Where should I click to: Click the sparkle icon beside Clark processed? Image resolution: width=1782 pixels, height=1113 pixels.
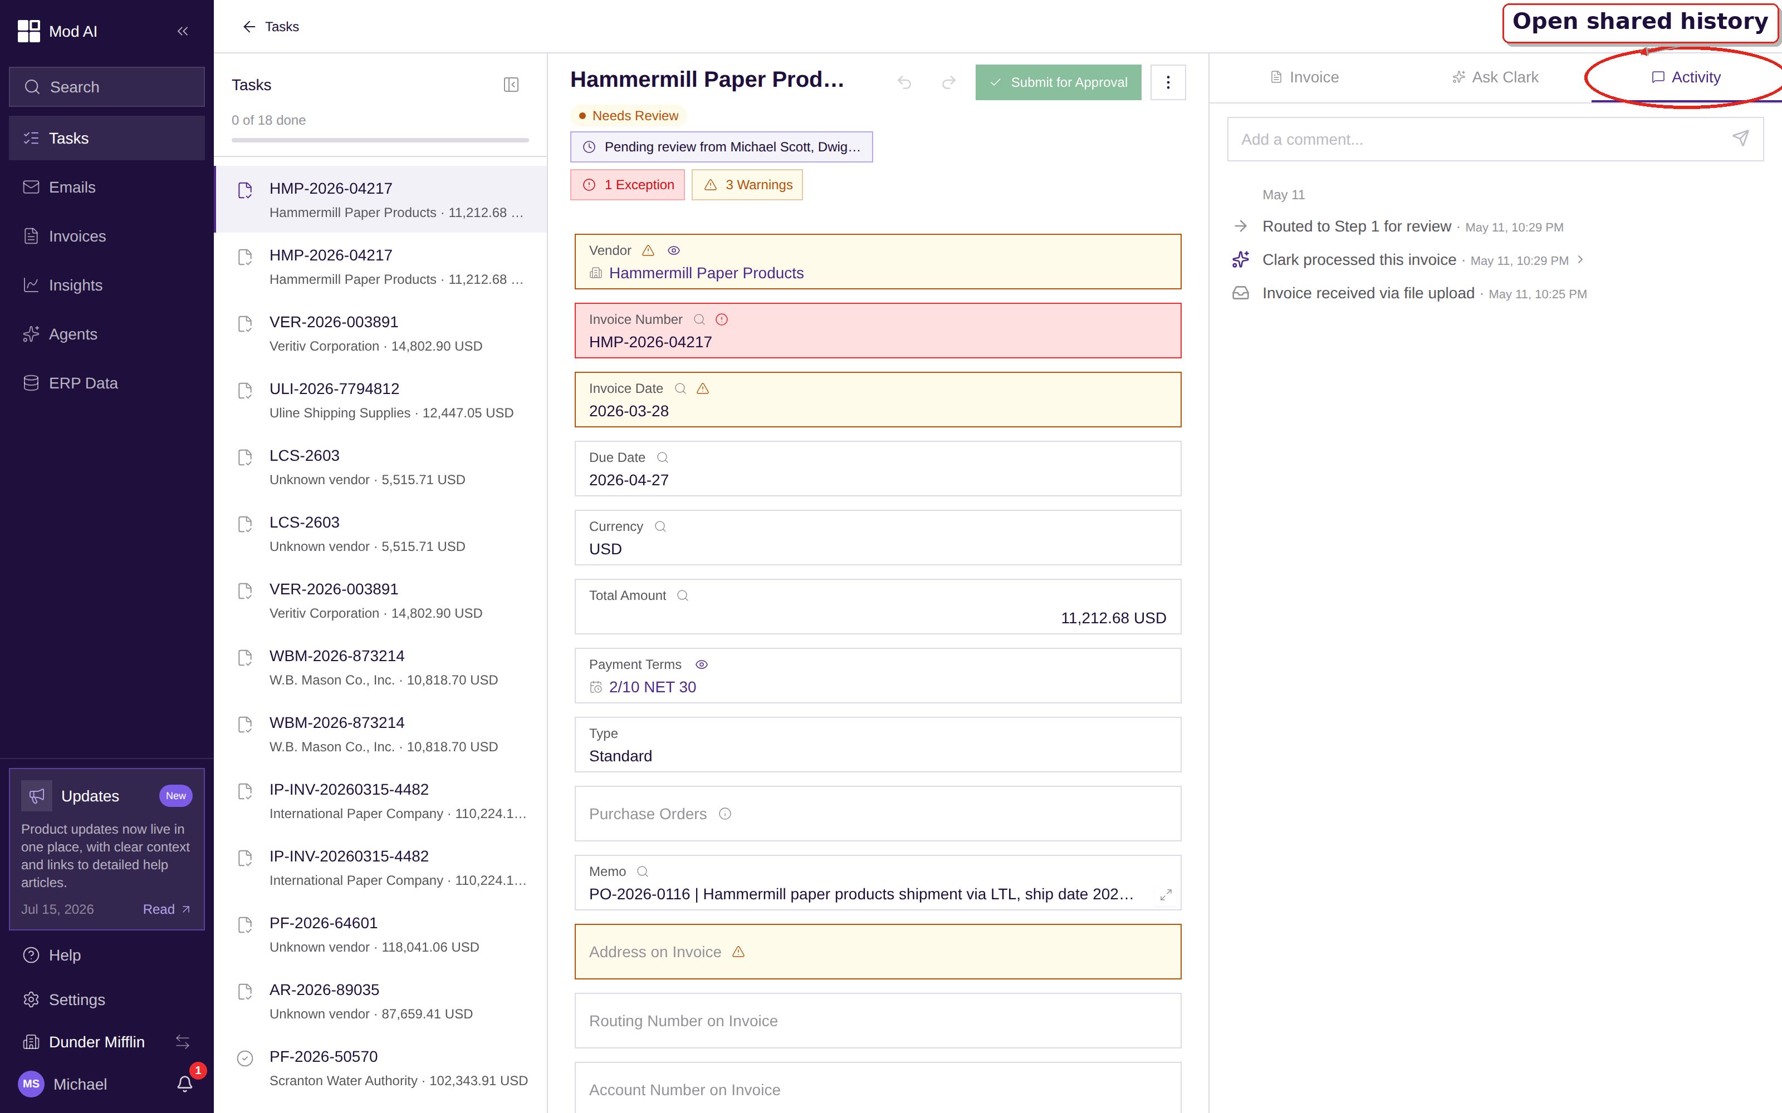point(1241,260)
